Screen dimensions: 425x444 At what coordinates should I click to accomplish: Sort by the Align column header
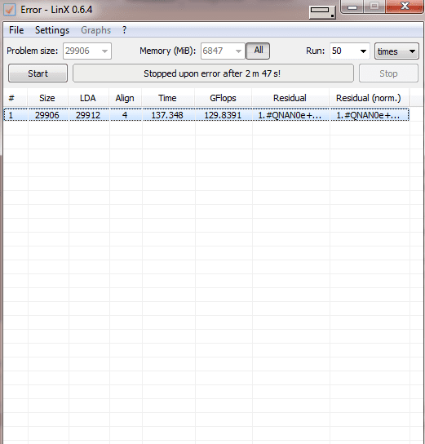click(125, 98)
